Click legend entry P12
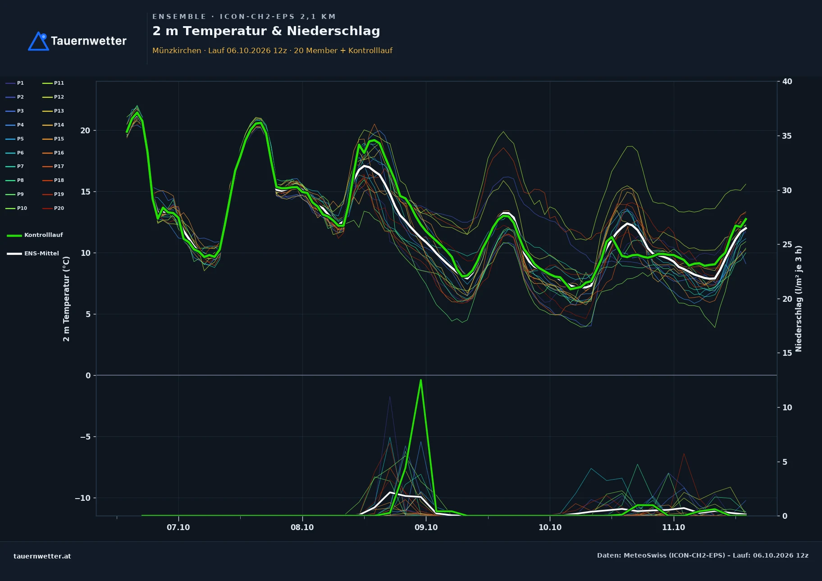822x581 pixels. (53, 97)
